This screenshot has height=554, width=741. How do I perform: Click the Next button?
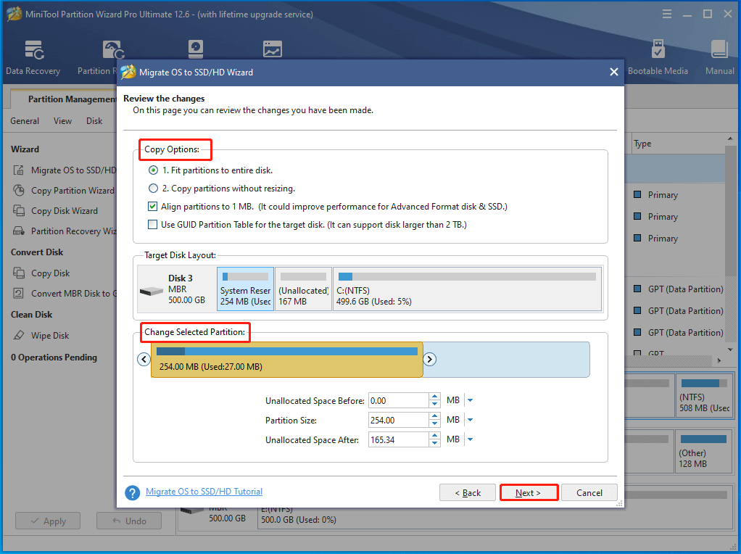[x=529, y=492]
